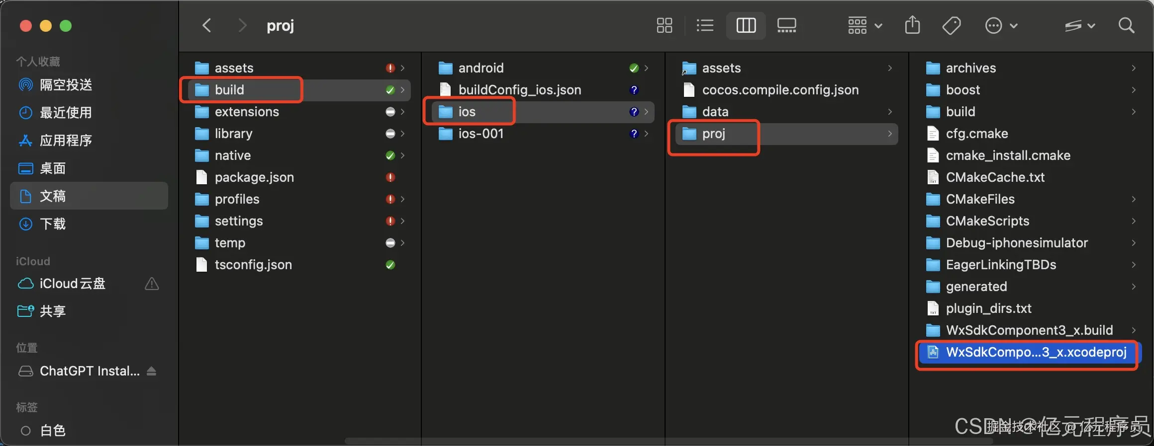The image size is (1154, 446).
Task: Select the temp folder
Action: point(298,243)
